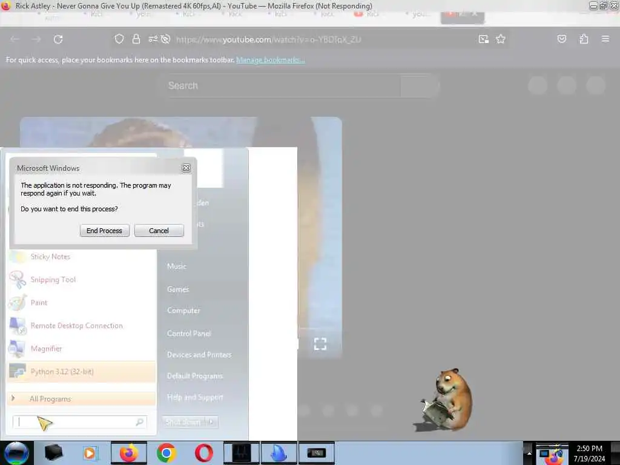Screen dimensions: 620x465
Task: Open Remote Desktop Connection
Action: [82, 325]
